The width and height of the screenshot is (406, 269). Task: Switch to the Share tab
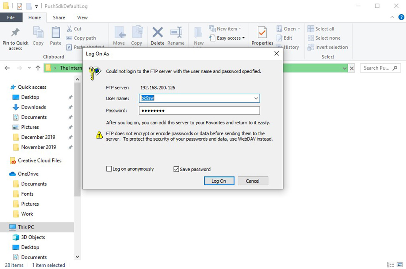click(x=59, y=17)
